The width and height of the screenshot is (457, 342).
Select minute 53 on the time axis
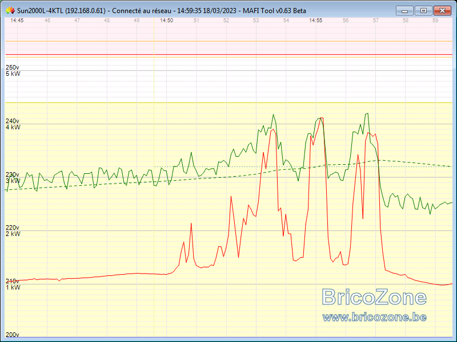coord(256,21)
